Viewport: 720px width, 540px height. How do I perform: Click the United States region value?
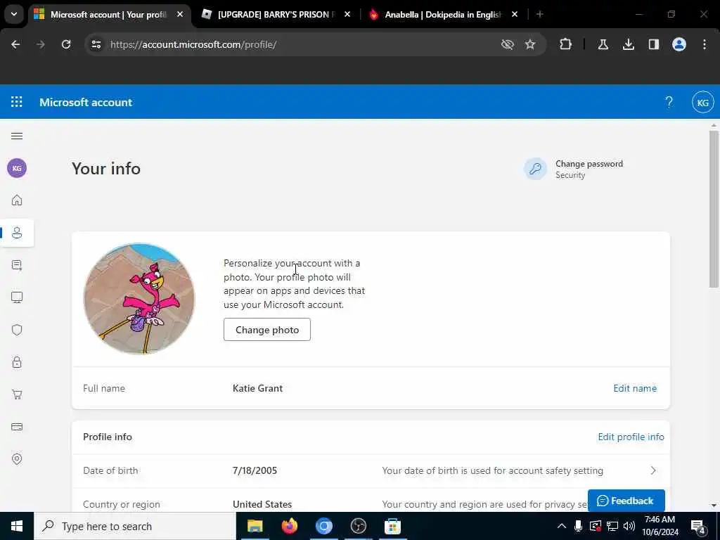(x=262, y=504)
